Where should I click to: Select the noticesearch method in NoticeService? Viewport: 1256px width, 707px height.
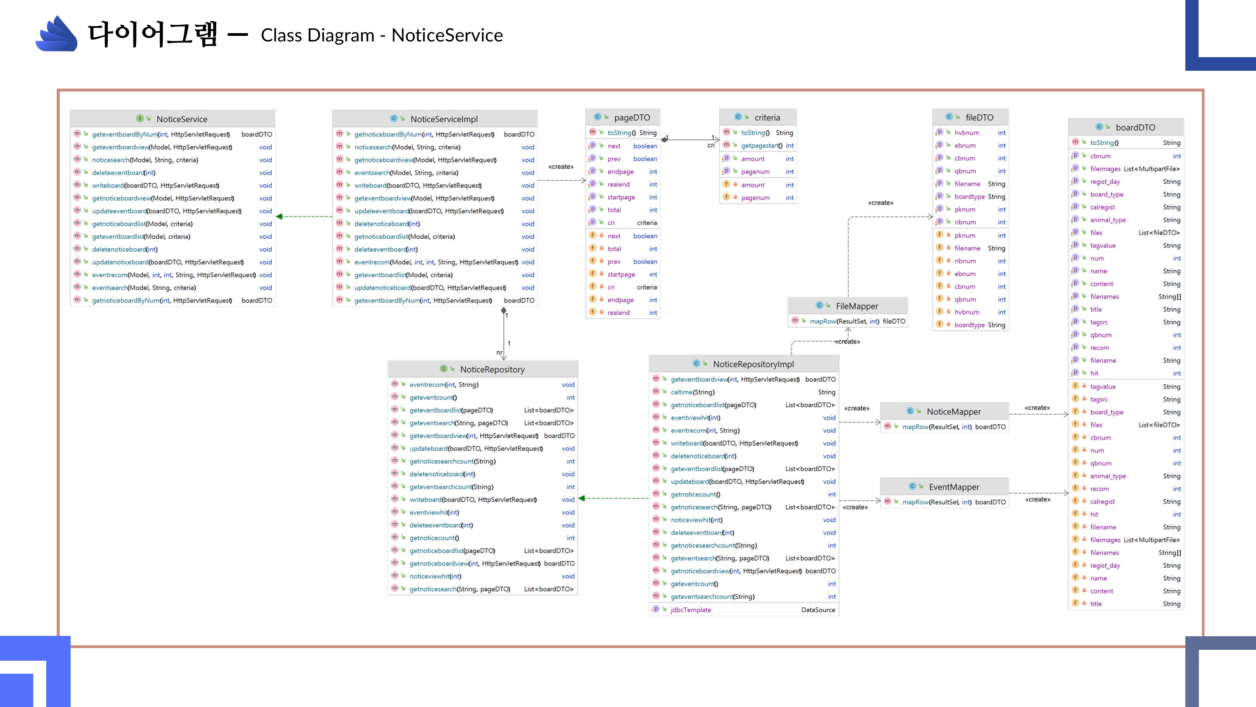(x=111, y=160)
